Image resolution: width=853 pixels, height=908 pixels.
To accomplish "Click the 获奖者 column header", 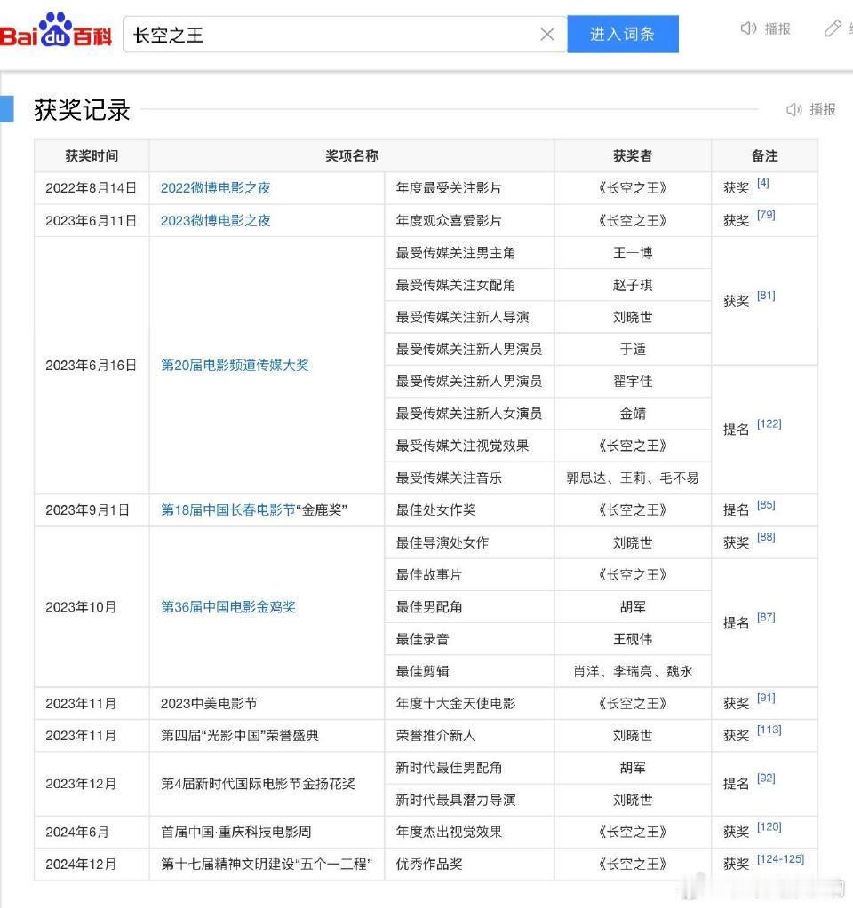I will [x=633, y=156].
